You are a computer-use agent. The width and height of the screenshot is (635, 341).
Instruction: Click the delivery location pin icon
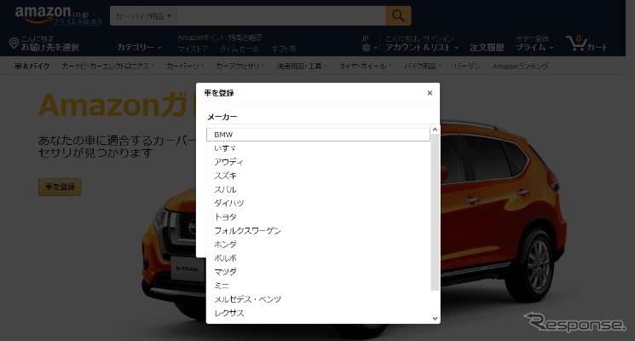coord(14,43)
